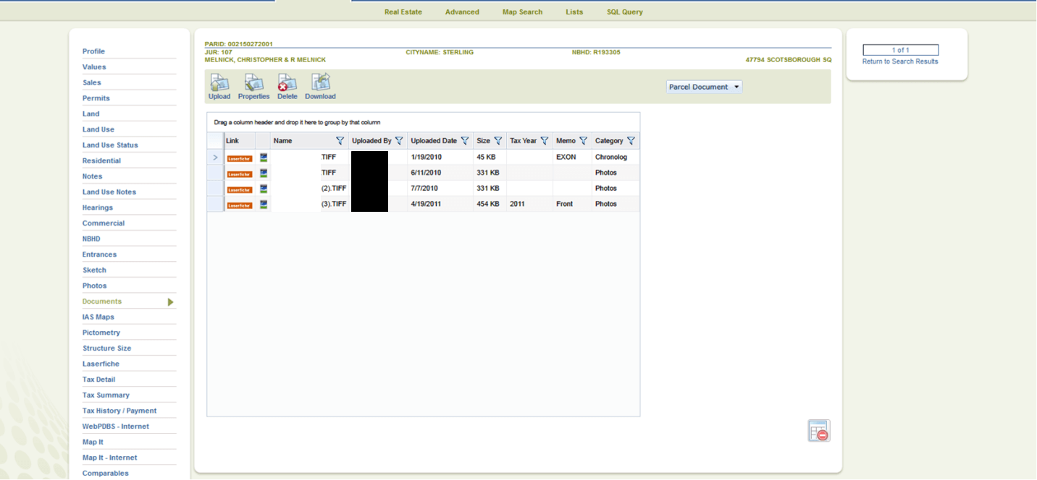Open Sketch sidebar page
The image size is (1037, 480).
tap(94, 270)
